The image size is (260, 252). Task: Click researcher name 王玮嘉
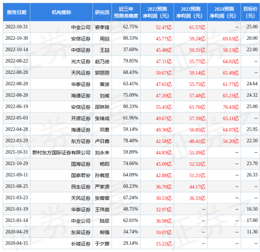[x=102, y=210]
